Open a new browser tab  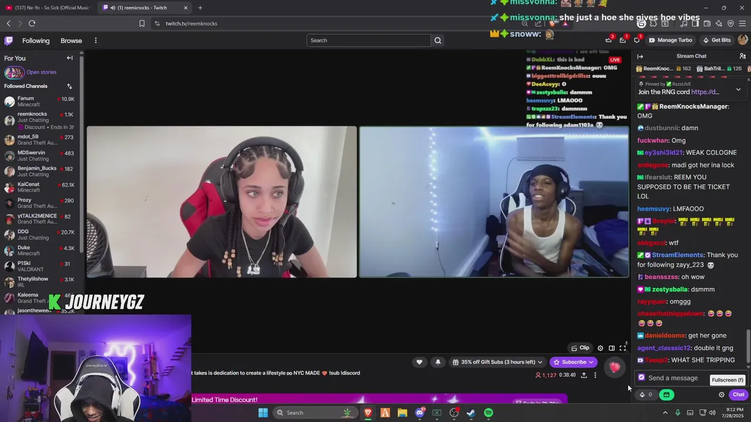pos(200,8)
